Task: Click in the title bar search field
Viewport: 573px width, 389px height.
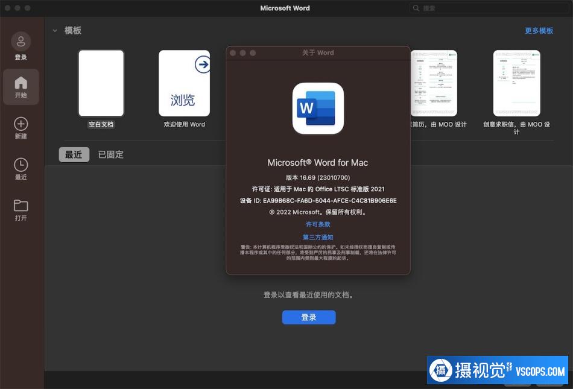Action: pyautogui.click(x=490, y=8)
